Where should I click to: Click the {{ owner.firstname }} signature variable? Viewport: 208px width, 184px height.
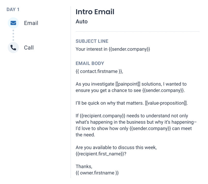click(97, 173)
